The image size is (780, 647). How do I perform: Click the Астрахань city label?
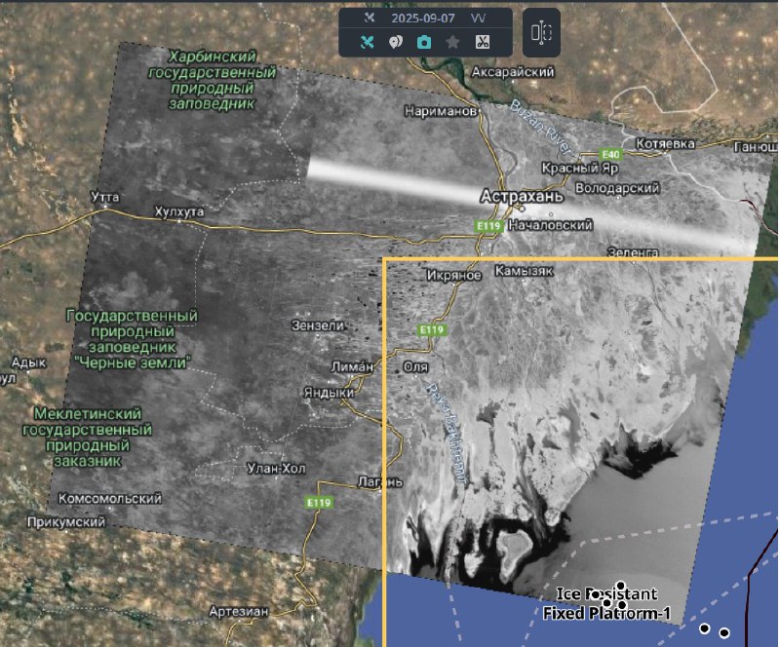pyautogui.click(x=522, y=197)
